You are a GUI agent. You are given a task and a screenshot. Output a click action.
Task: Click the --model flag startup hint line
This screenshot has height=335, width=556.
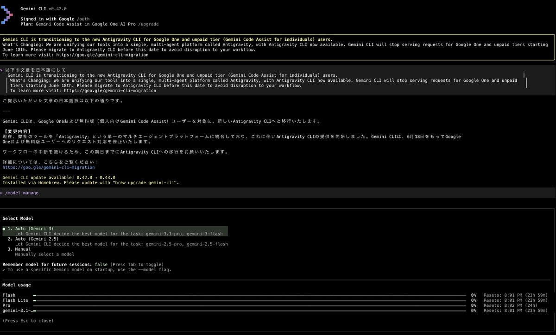coord(87,269)
